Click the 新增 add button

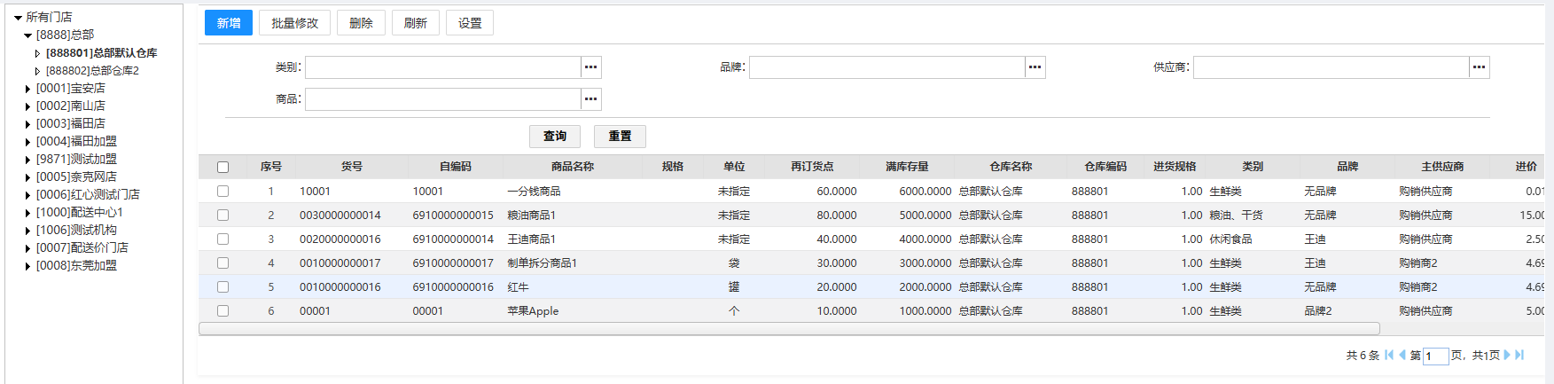pyautogui.click(x=229, y=23)
